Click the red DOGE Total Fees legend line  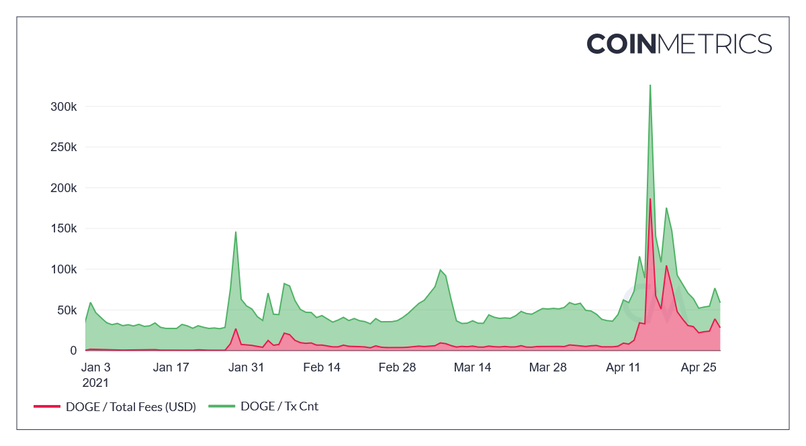click(47, 406)
